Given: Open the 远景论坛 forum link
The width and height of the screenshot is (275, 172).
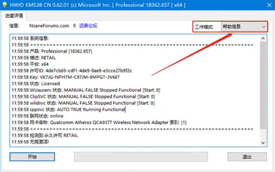Looking at the screenshot, I should (88, 26).
